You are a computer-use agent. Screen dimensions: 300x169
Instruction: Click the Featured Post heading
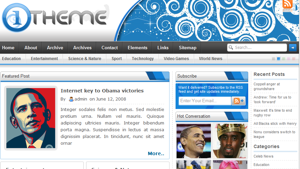(16, 76)
